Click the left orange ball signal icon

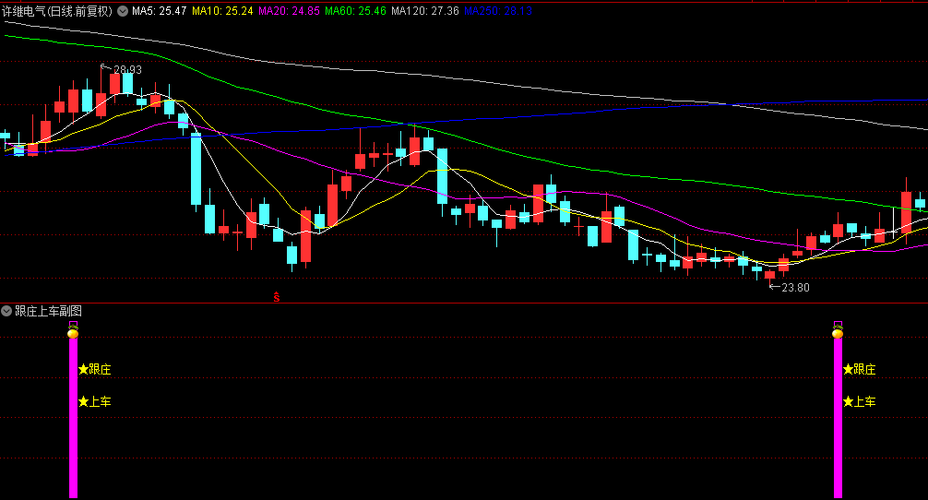73,332
